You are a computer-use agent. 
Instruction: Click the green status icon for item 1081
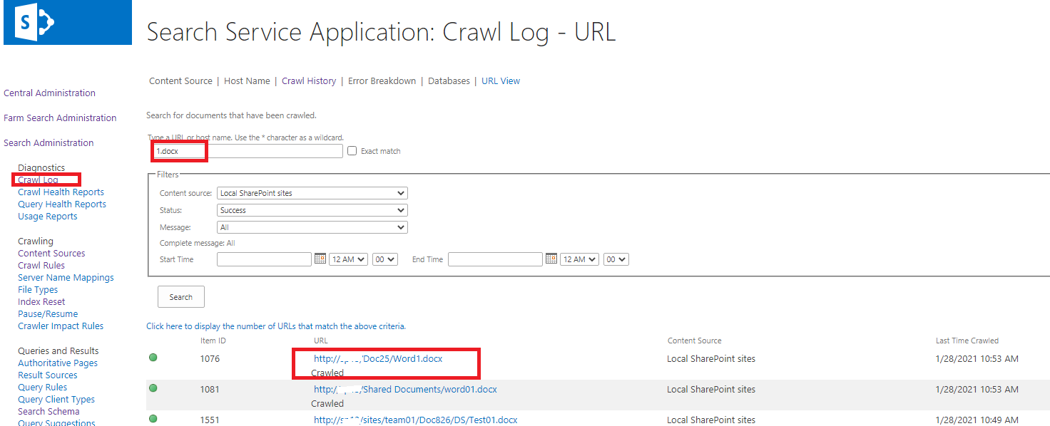coord(153,388)
